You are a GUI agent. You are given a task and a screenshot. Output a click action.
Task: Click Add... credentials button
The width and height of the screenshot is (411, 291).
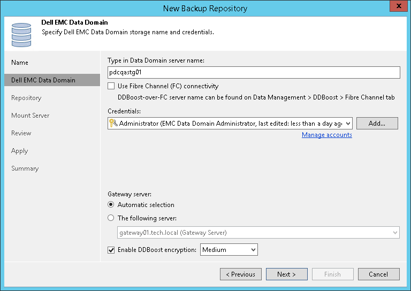[x=377, y=123]
